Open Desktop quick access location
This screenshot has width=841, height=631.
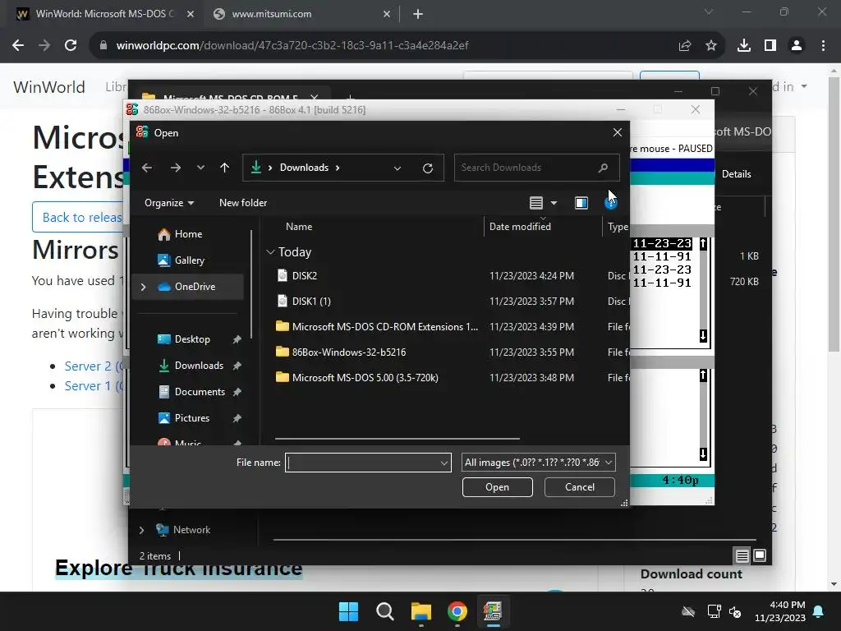[191, 339]
